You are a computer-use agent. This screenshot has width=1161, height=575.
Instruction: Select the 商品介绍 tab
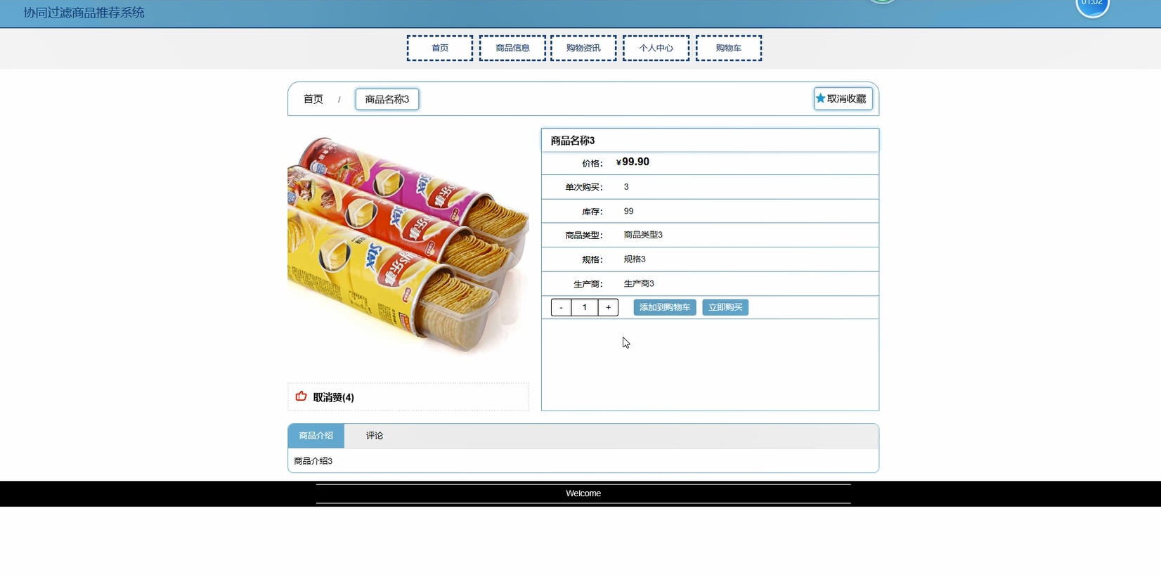click(316, 436)
